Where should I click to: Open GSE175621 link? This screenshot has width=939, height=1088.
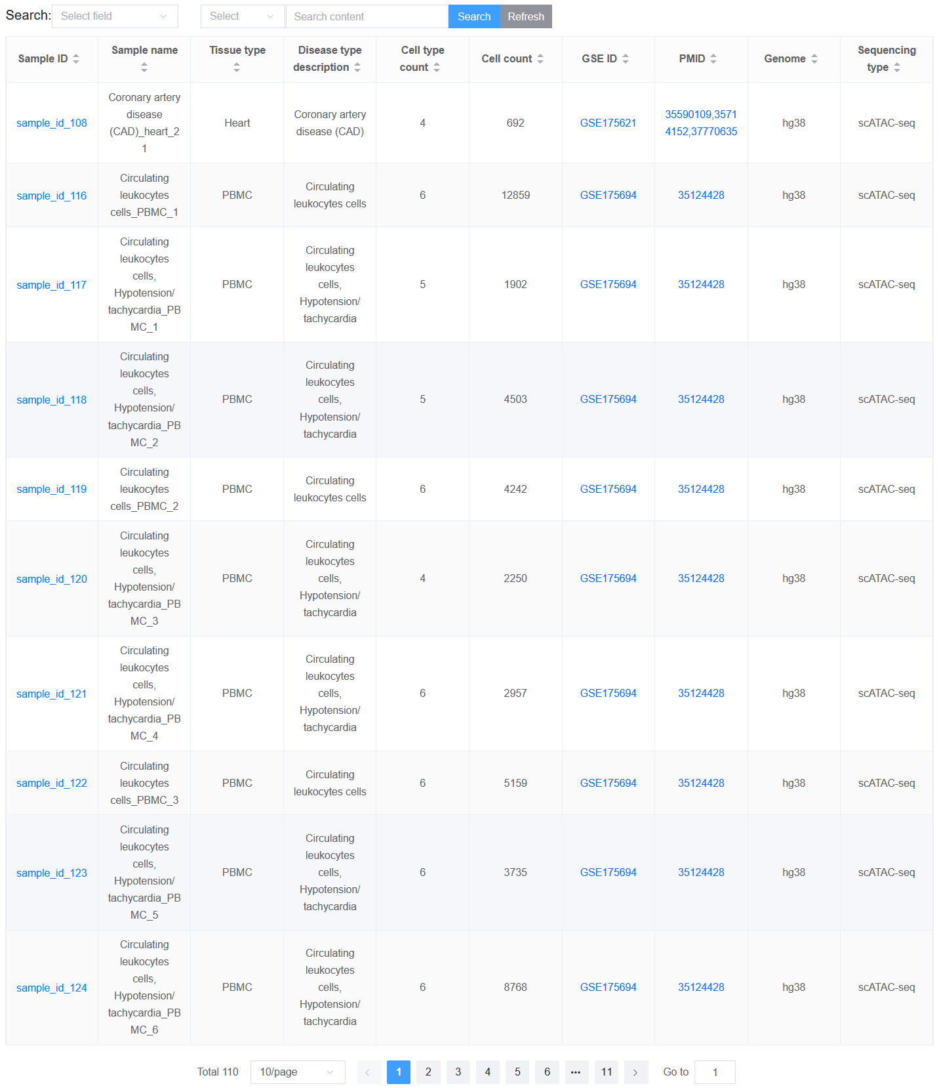(x=608, y=123)
